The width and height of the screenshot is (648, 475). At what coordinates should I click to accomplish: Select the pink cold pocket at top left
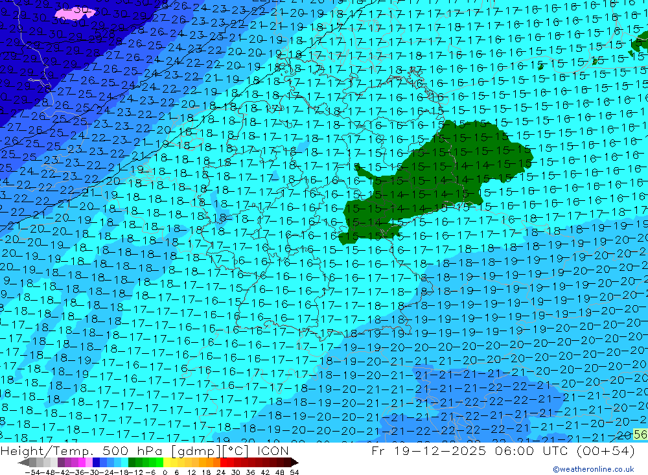(x=75, y=12)
